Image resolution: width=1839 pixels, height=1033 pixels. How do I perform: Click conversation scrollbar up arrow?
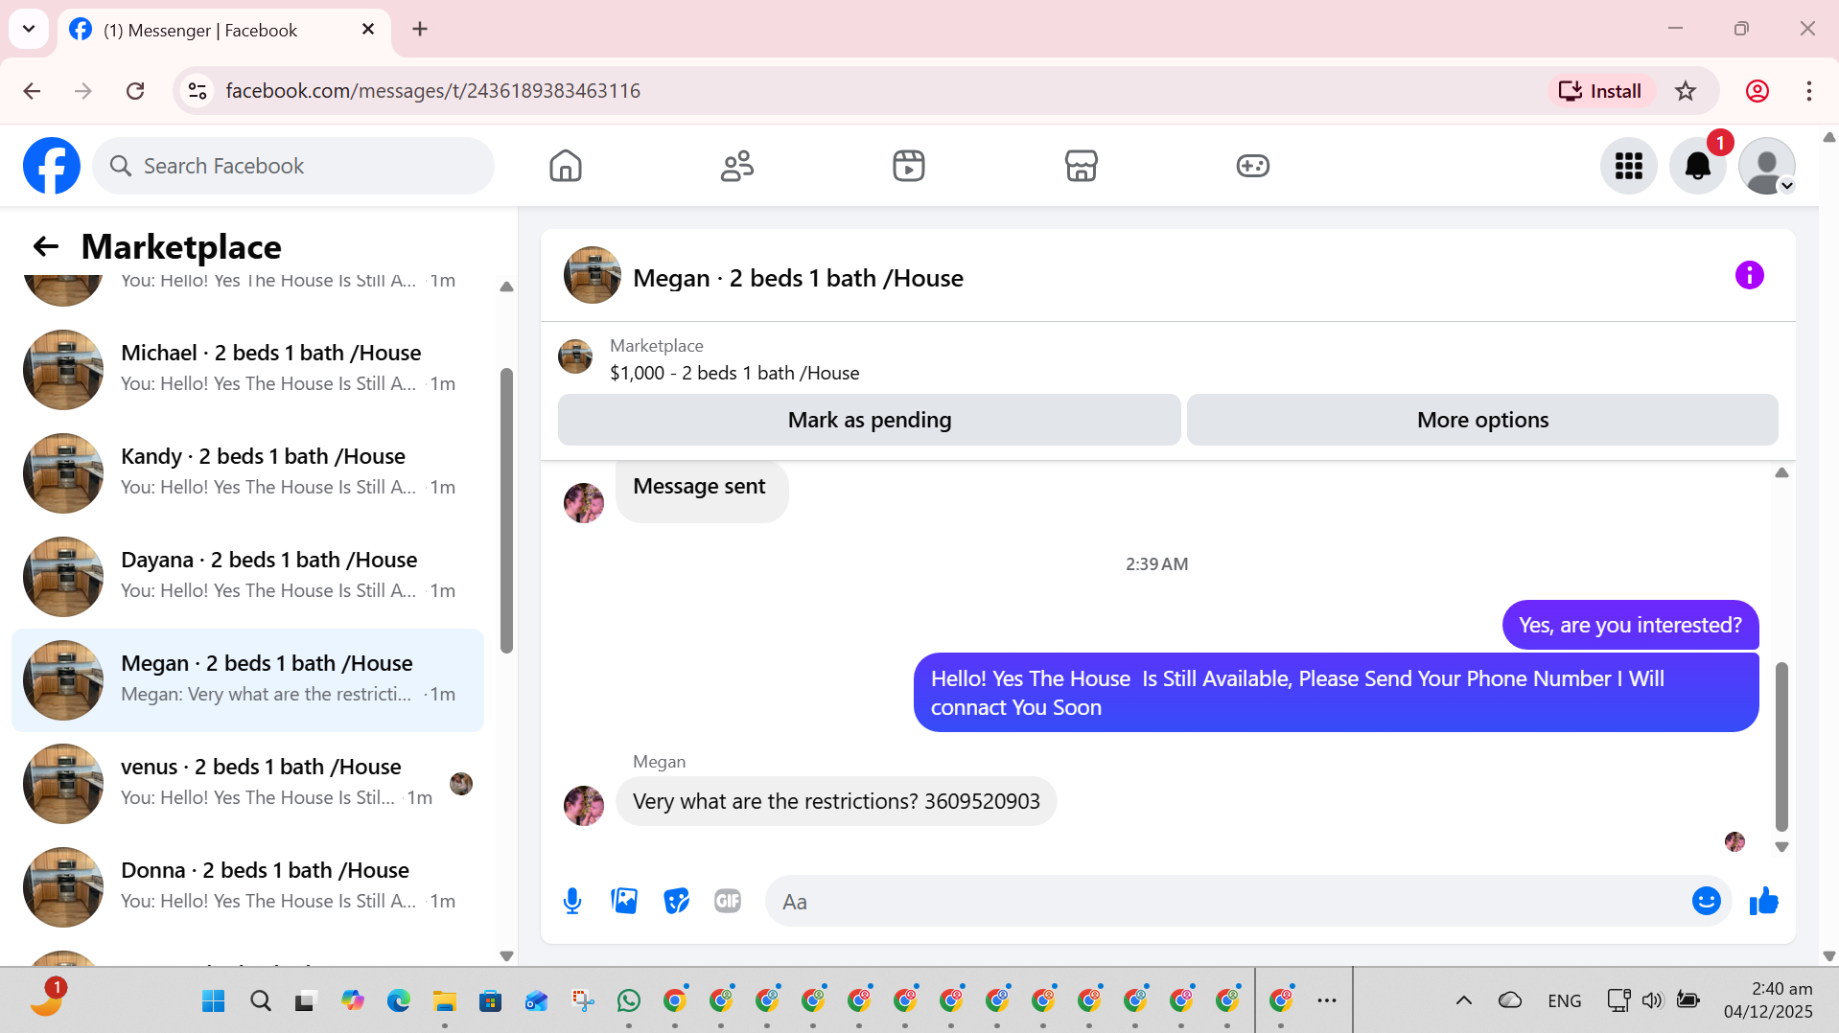1781,472
